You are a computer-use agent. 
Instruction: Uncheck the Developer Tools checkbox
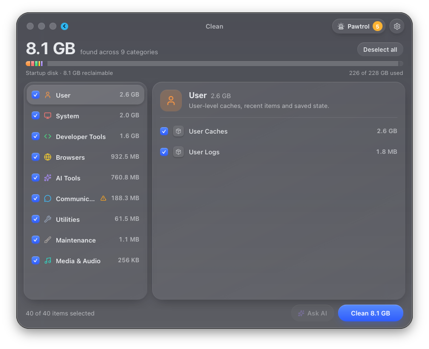tap(36, 136)
